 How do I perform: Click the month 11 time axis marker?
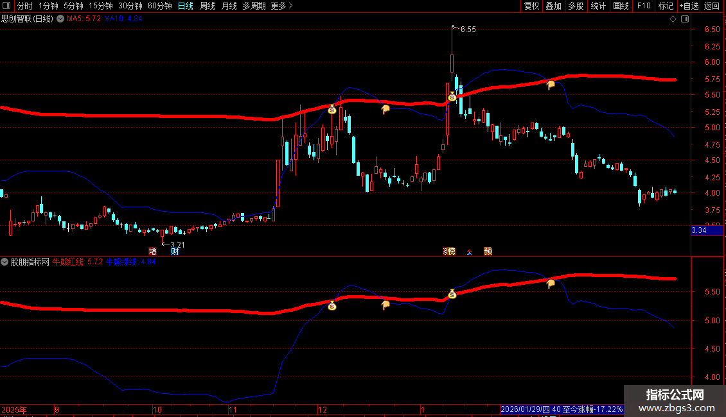tap(233, 409)
